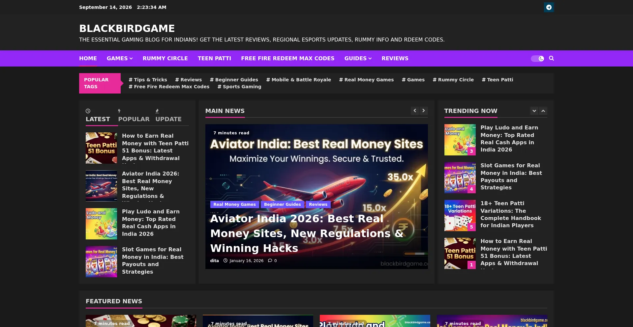
Task: Go to next Main News slide
Action: (x=424, y=111)
